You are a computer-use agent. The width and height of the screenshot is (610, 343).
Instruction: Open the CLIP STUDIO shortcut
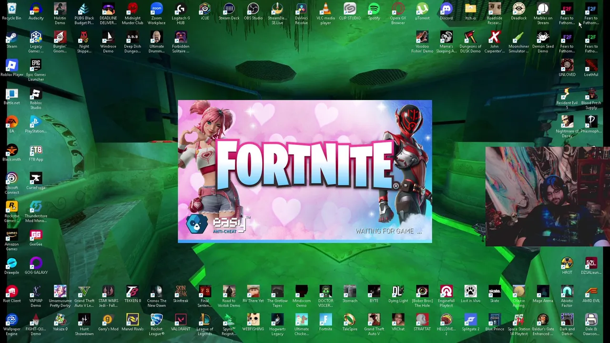point(350,12)
